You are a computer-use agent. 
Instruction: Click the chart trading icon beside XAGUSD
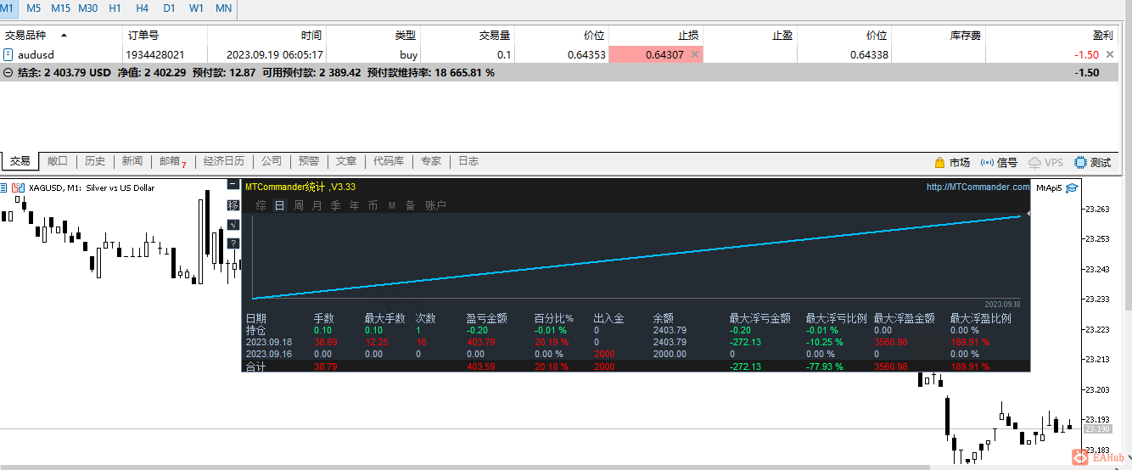click(18, 188)
